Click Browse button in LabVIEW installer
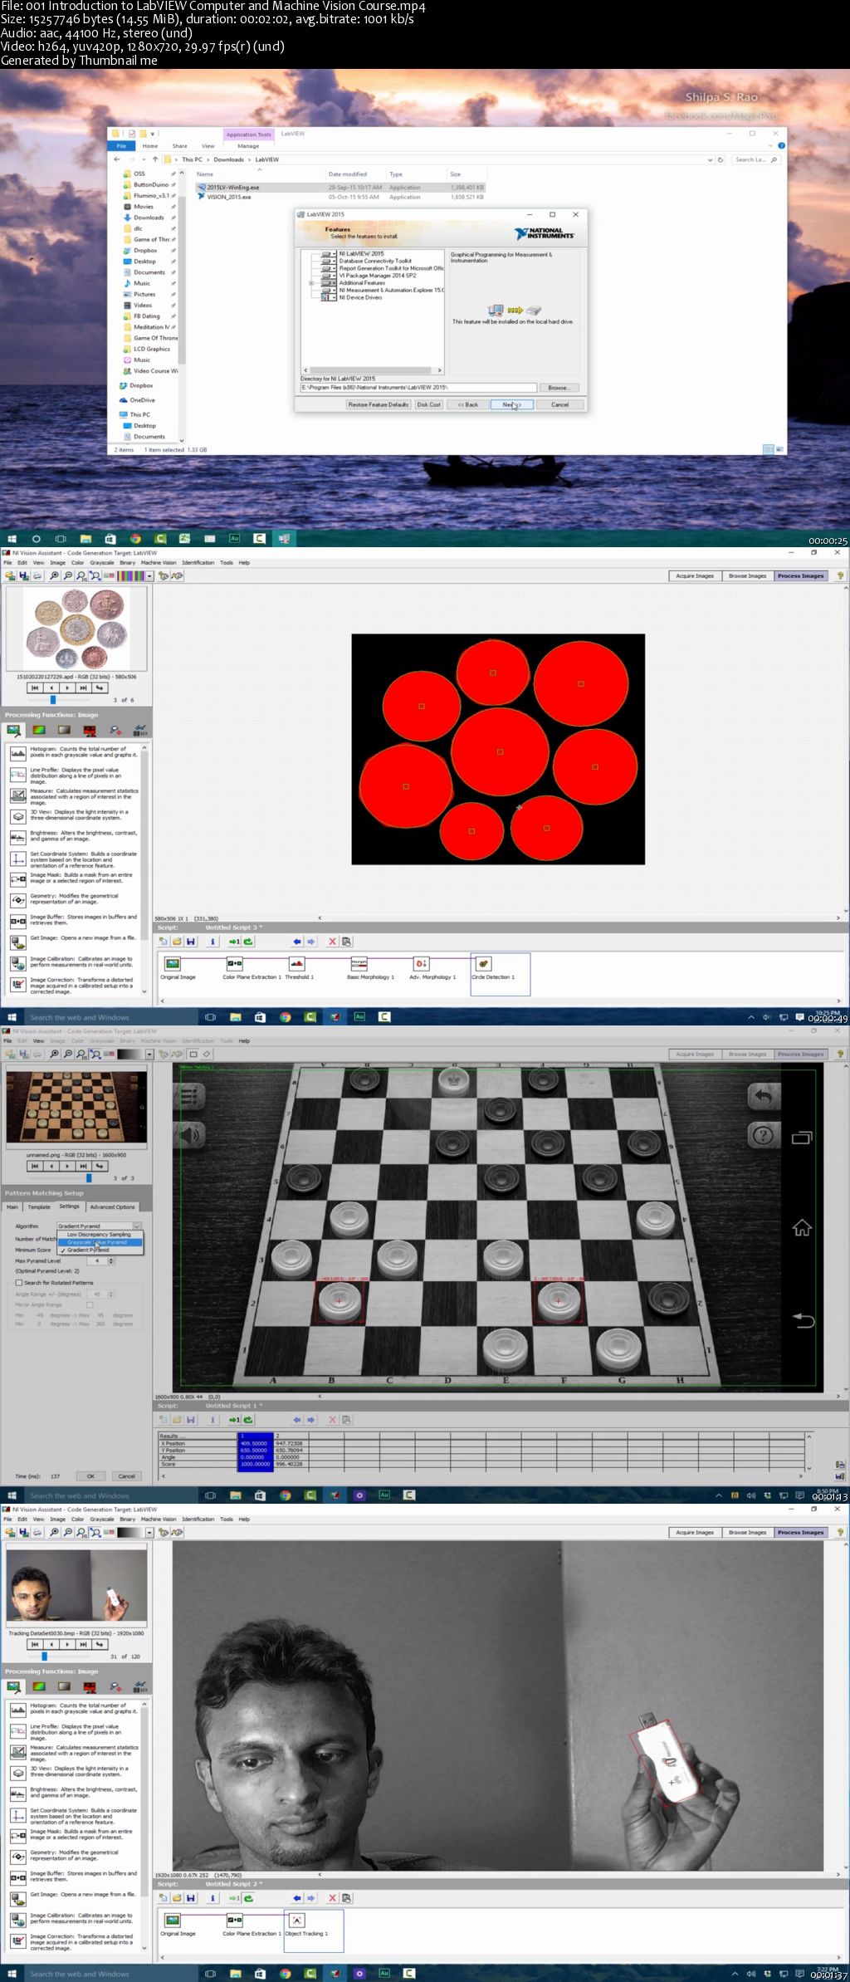 [x=559, y=388]
